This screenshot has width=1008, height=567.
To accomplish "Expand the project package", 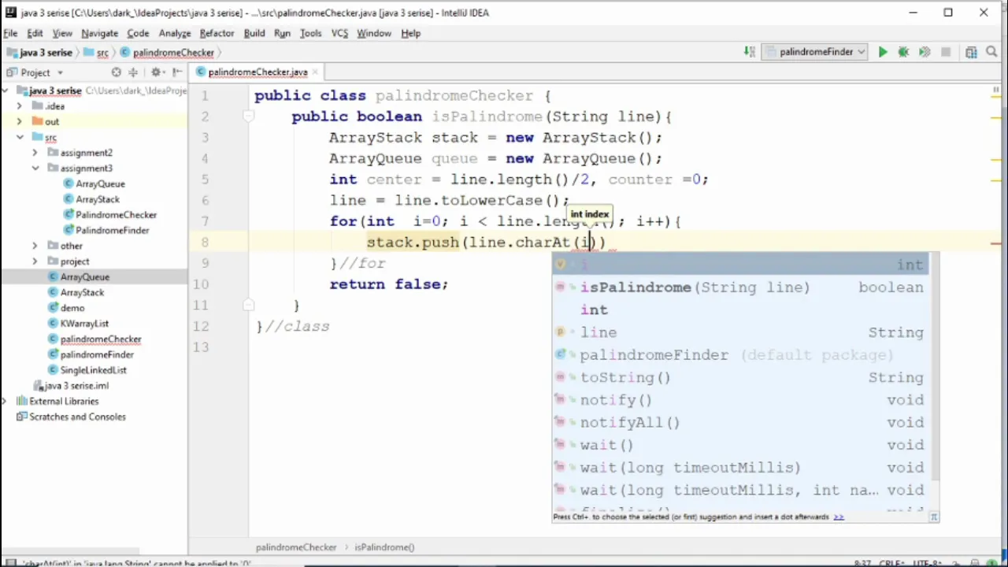I will click(35, 261).
